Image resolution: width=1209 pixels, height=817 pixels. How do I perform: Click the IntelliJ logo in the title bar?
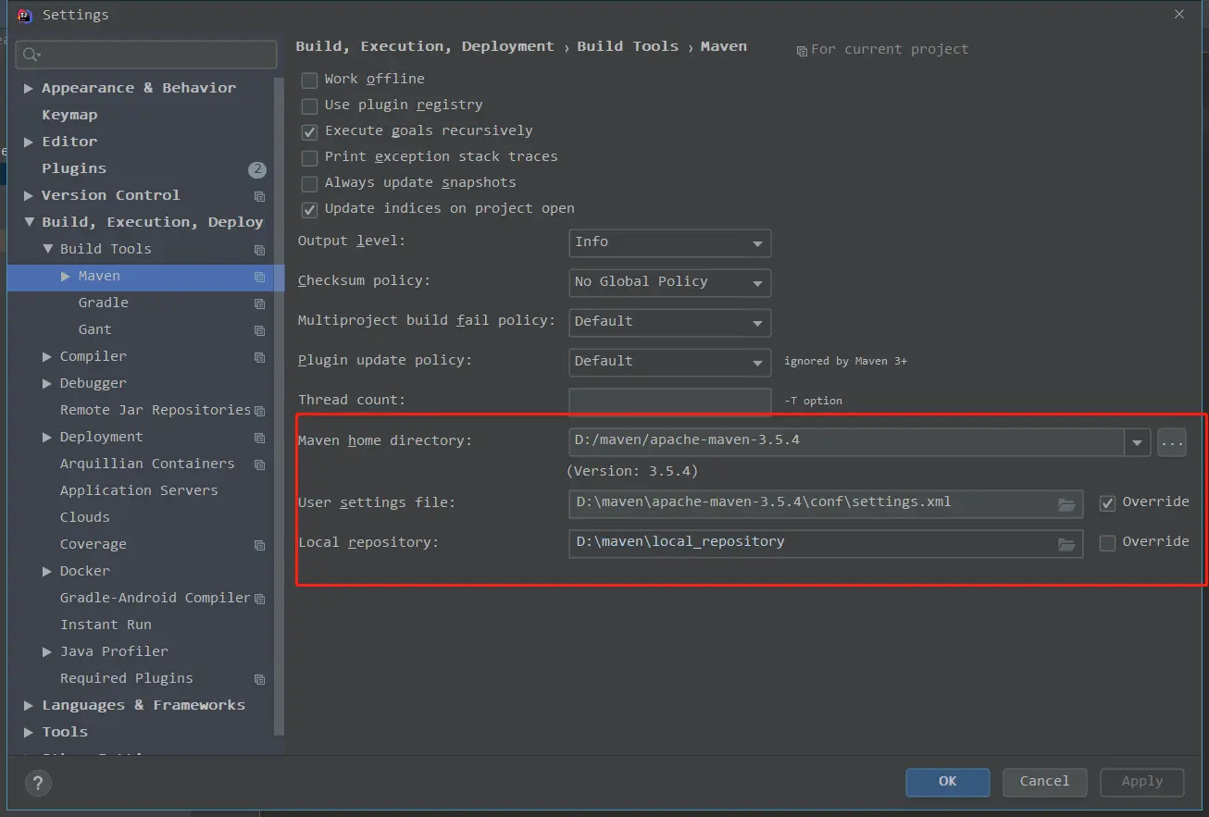[x=25, y=15]
